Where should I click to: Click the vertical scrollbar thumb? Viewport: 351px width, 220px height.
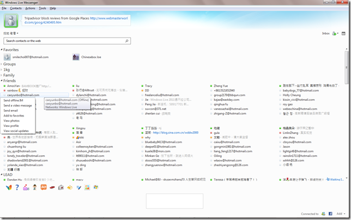pyautogui.click(x=347, y=67)
